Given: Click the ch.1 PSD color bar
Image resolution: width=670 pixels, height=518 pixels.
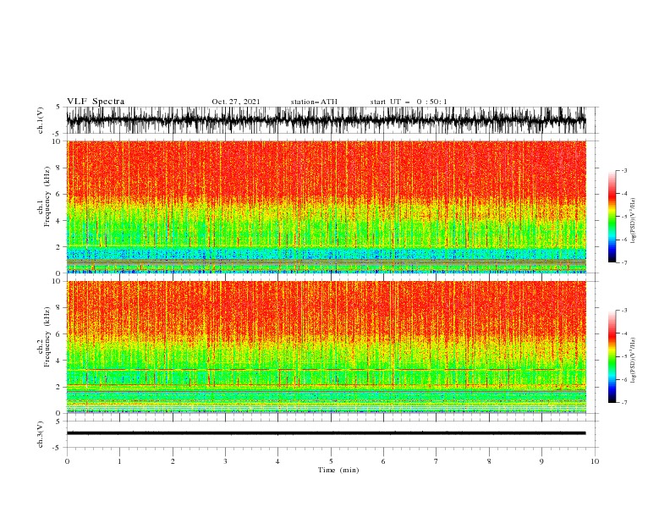Looking at the screenshot, I should click(x=612, y=217).
